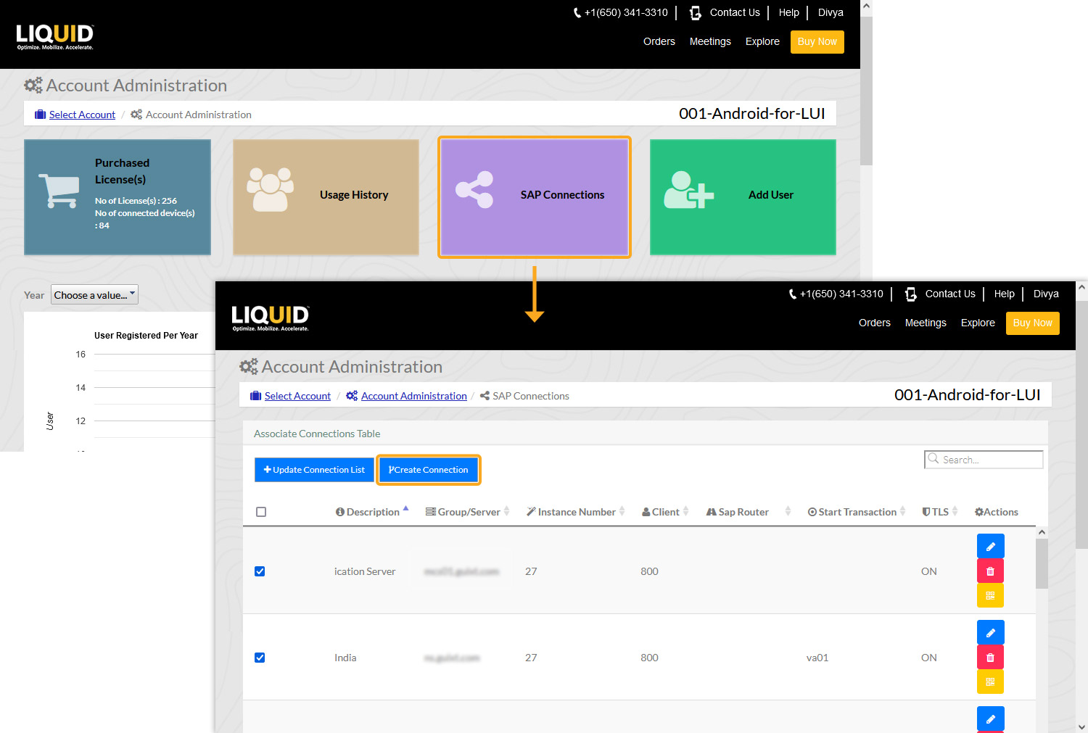1088x733 pixels.
Task: Click LIQUID logo in front window
Action: (271, 318)
